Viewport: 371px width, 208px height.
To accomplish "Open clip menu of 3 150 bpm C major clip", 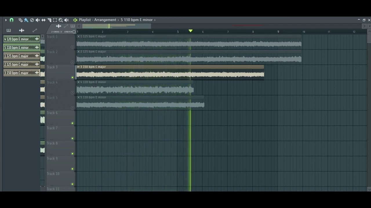I will pos(78,67).
